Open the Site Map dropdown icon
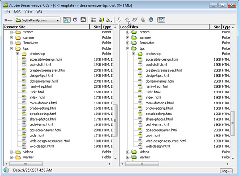239x176 pixels. pos(109,20)
